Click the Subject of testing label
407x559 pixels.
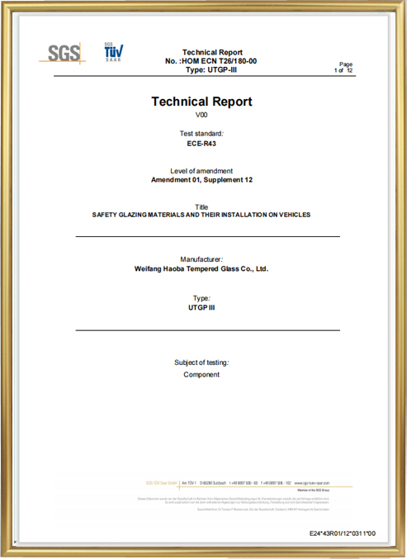(x=201, y=362)
